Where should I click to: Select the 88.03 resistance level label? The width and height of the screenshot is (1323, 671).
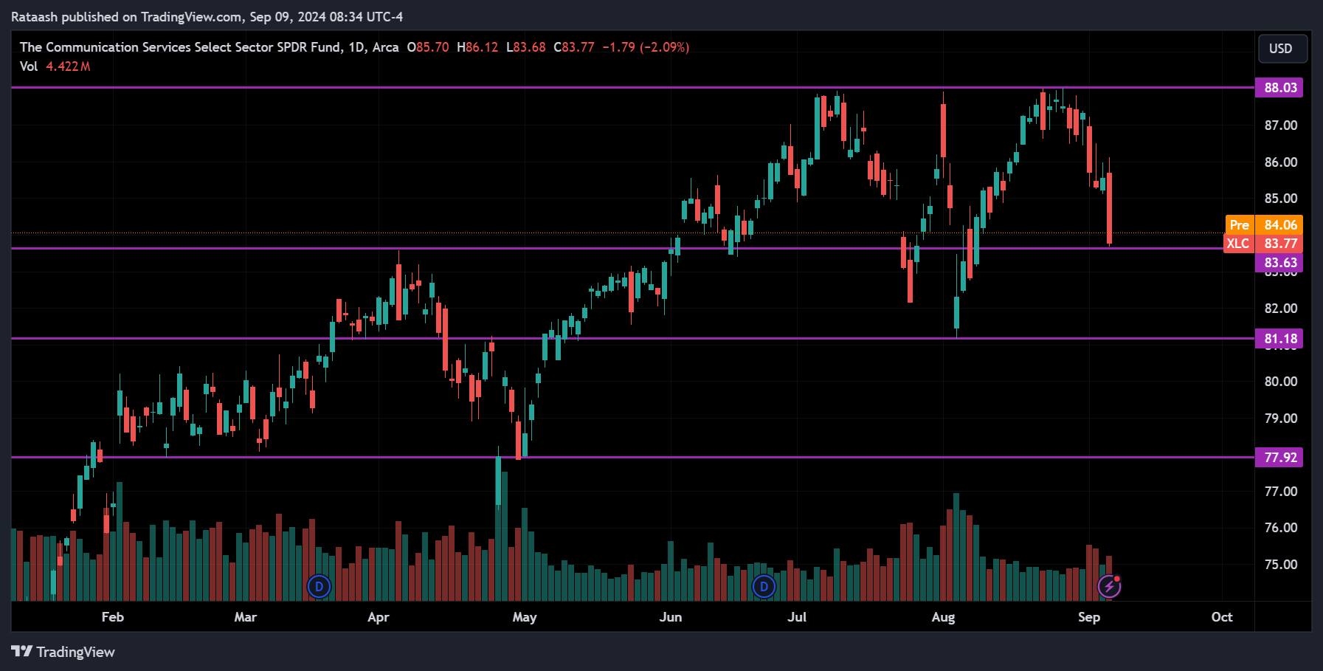pos(1279,88)
